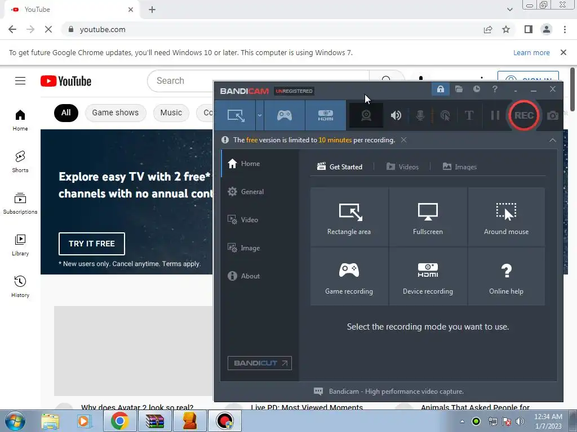Open Chrome side panel icon
This screenshot has width=577, height=432.
click(529, 29)
